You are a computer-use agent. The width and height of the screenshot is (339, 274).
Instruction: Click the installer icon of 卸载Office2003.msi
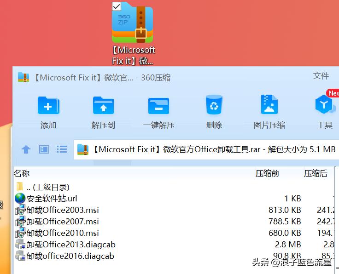(20, 210)
